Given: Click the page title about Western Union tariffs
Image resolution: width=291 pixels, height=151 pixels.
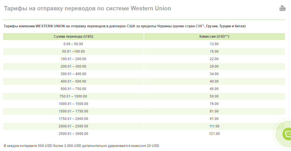Looking at the screenshot, I should 87,8.
